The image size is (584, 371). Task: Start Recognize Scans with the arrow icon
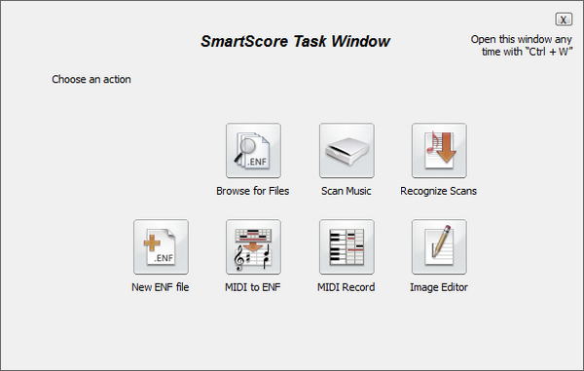point(439,151)
